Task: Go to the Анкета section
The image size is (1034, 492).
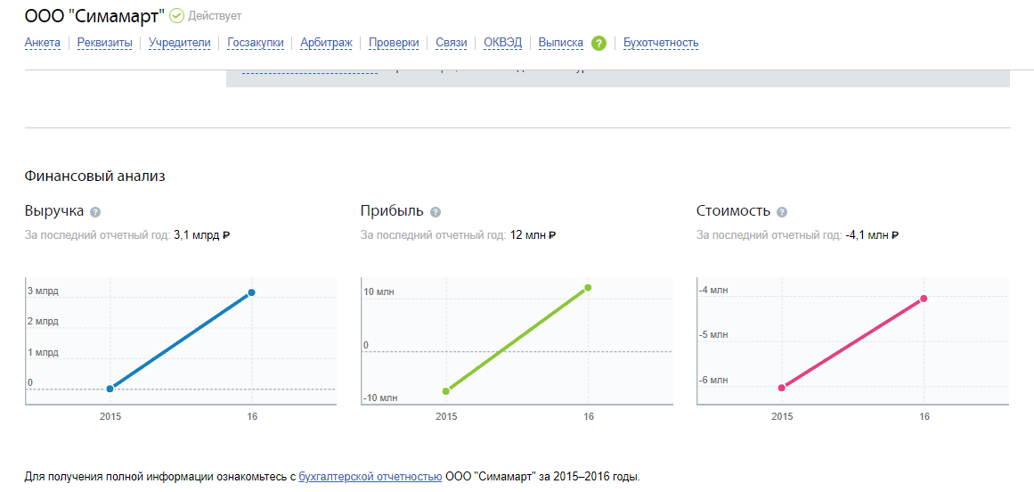Action: pos(43,43)
